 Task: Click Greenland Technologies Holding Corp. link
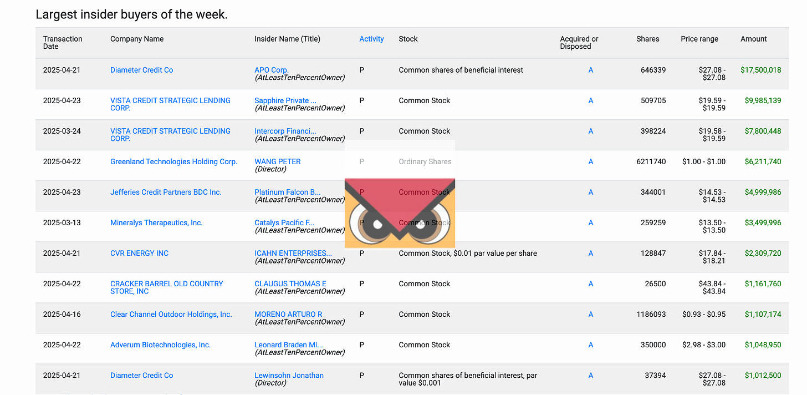pos(173,161)
